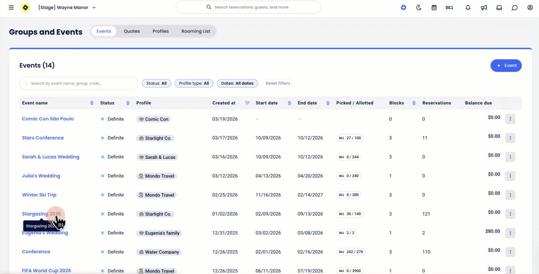This screenshot has width=539, height=274.
Task: Open the Profile type: All filter
Action: [194, 84]
